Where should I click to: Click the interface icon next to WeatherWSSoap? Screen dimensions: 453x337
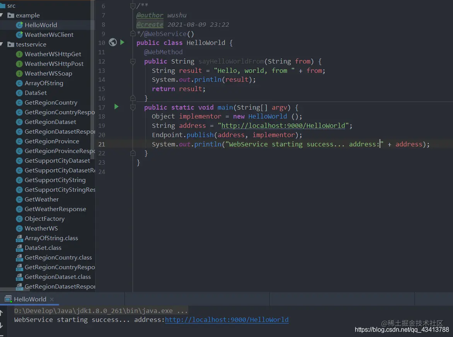point(19,74)
